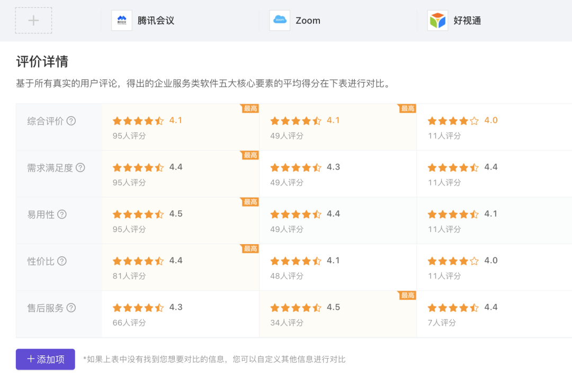The image size is (572, 385).
Task: Click Zoom 易用性 stars
Action: 296,214
